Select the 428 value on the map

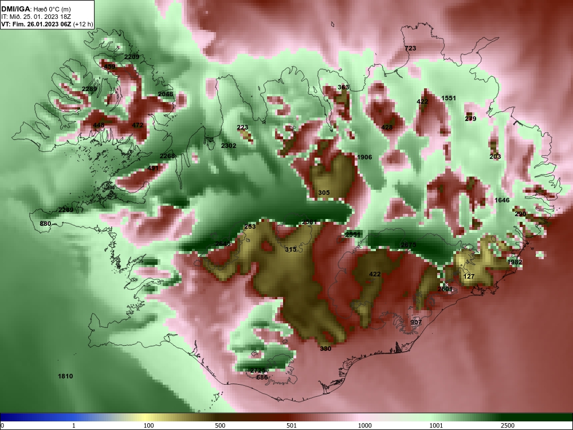(387, 127)
